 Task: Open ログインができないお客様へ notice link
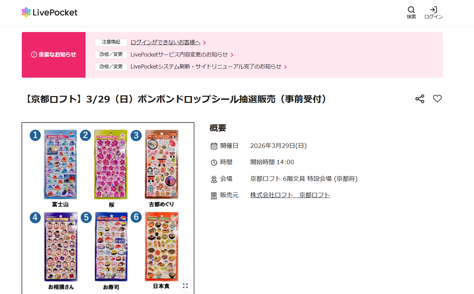click(x=165, y=42)
